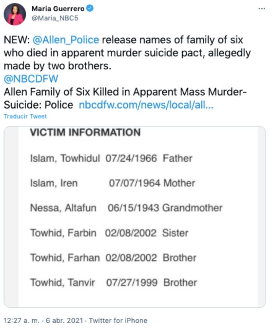This screenshot has width=273, height=331.
Task: Open the Twitter for iPhone source link
Action: tap(118, 320)
